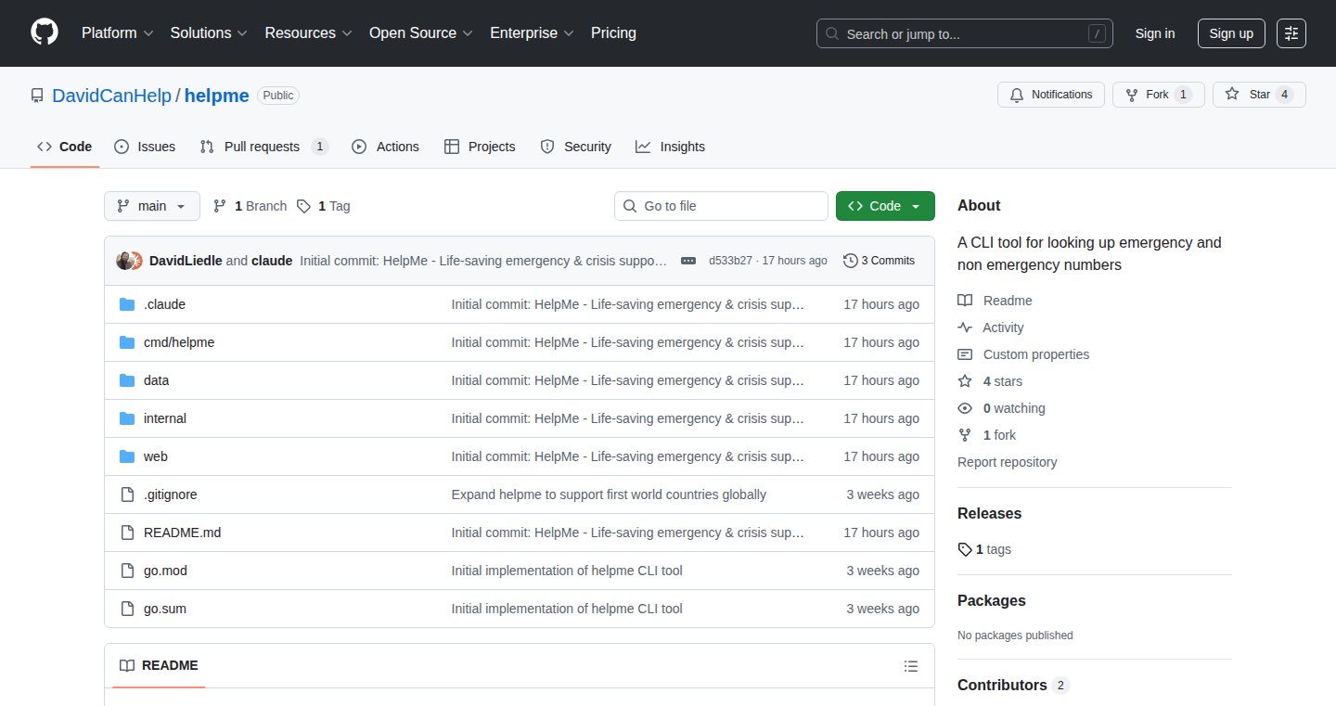Image resolution: width=1336 pixels, height=706 pixels.
Task: Click the history clock icon next to 3 Commits
Action: [850, 261]
